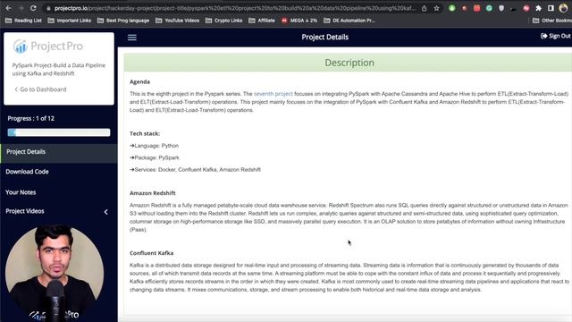Screen dimensions: 572x322
Task: Open the Reading List bookmark folder
Action: click(x=24, y=21)
